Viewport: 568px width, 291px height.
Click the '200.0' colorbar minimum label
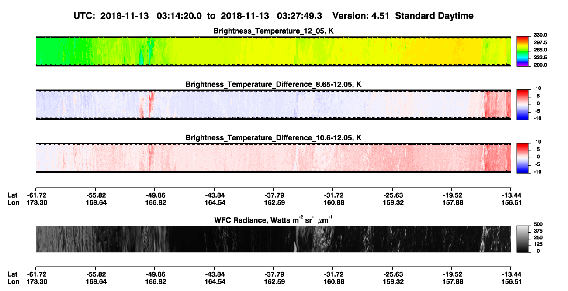click(x=540, y=65)
